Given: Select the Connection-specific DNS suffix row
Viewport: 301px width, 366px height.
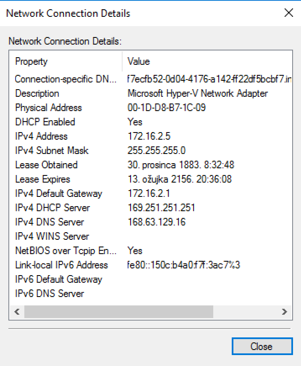Looking at the screenshot, I should pyautogui.click(x=151, y=79).
